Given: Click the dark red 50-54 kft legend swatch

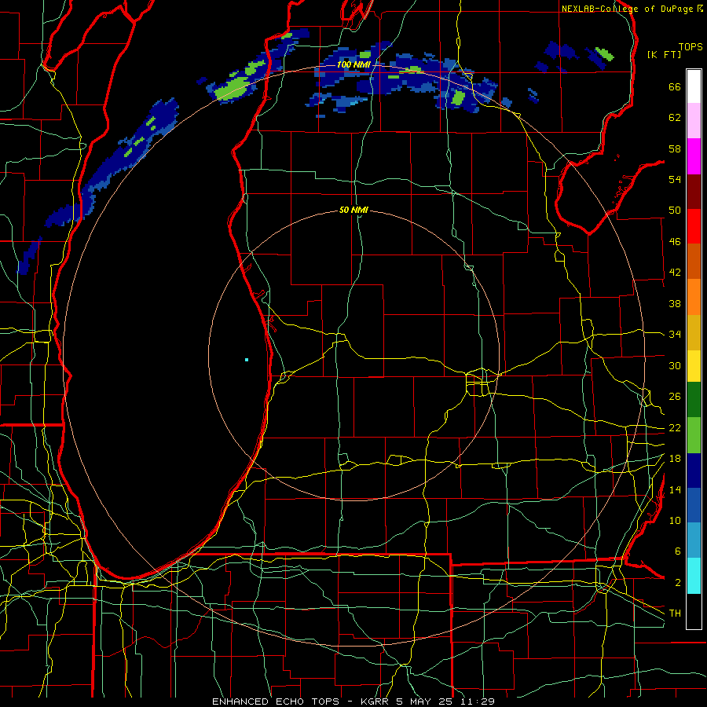Looking at the screenshot, I should click(x=694, y=192).
